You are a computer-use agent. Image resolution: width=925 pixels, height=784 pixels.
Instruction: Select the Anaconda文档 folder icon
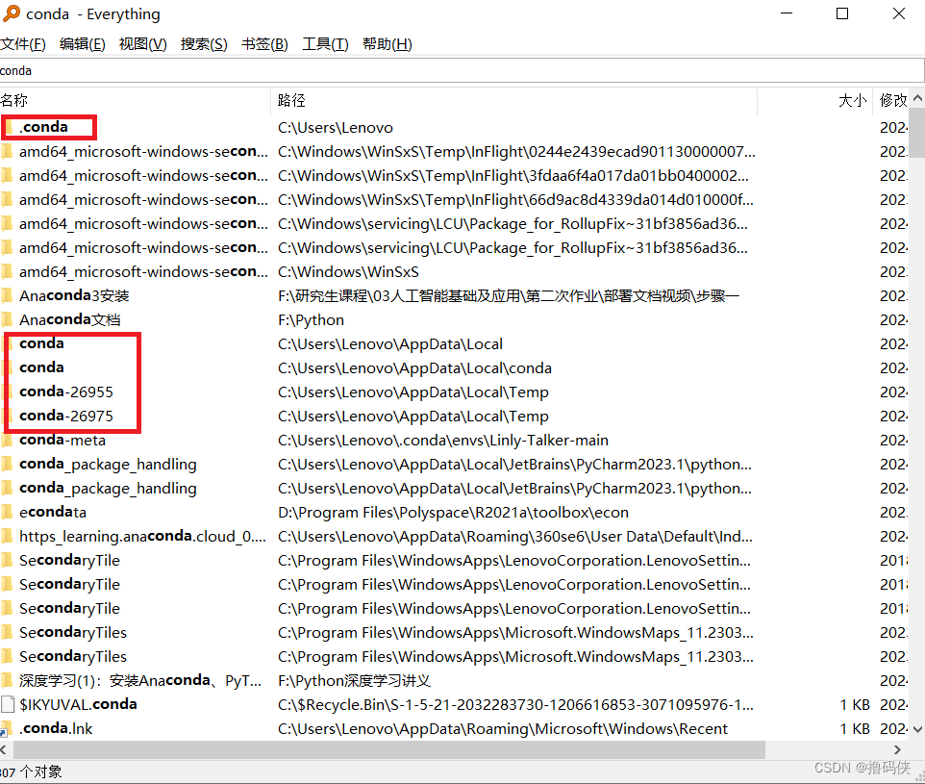click(7, 319)
